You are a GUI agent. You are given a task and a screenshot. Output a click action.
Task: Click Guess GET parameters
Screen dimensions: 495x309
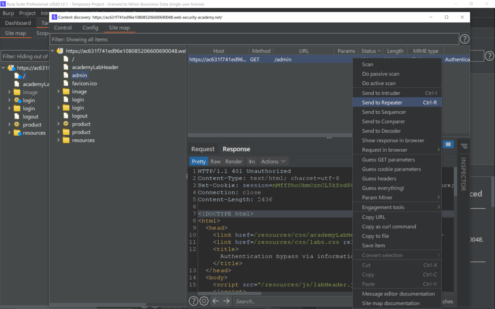tap(397, 160)
